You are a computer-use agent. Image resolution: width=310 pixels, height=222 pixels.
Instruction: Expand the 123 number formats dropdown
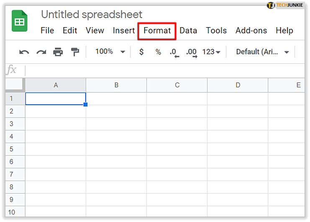coord(211,52)
